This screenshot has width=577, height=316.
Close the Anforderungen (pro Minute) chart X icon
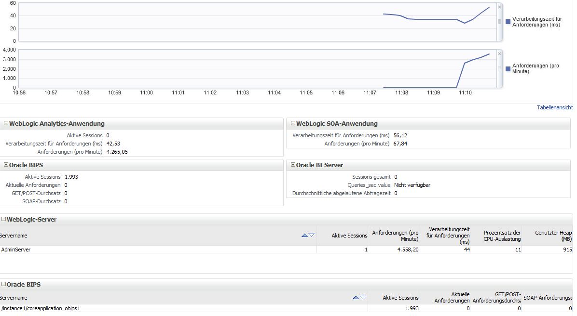(x=499, y=53)
